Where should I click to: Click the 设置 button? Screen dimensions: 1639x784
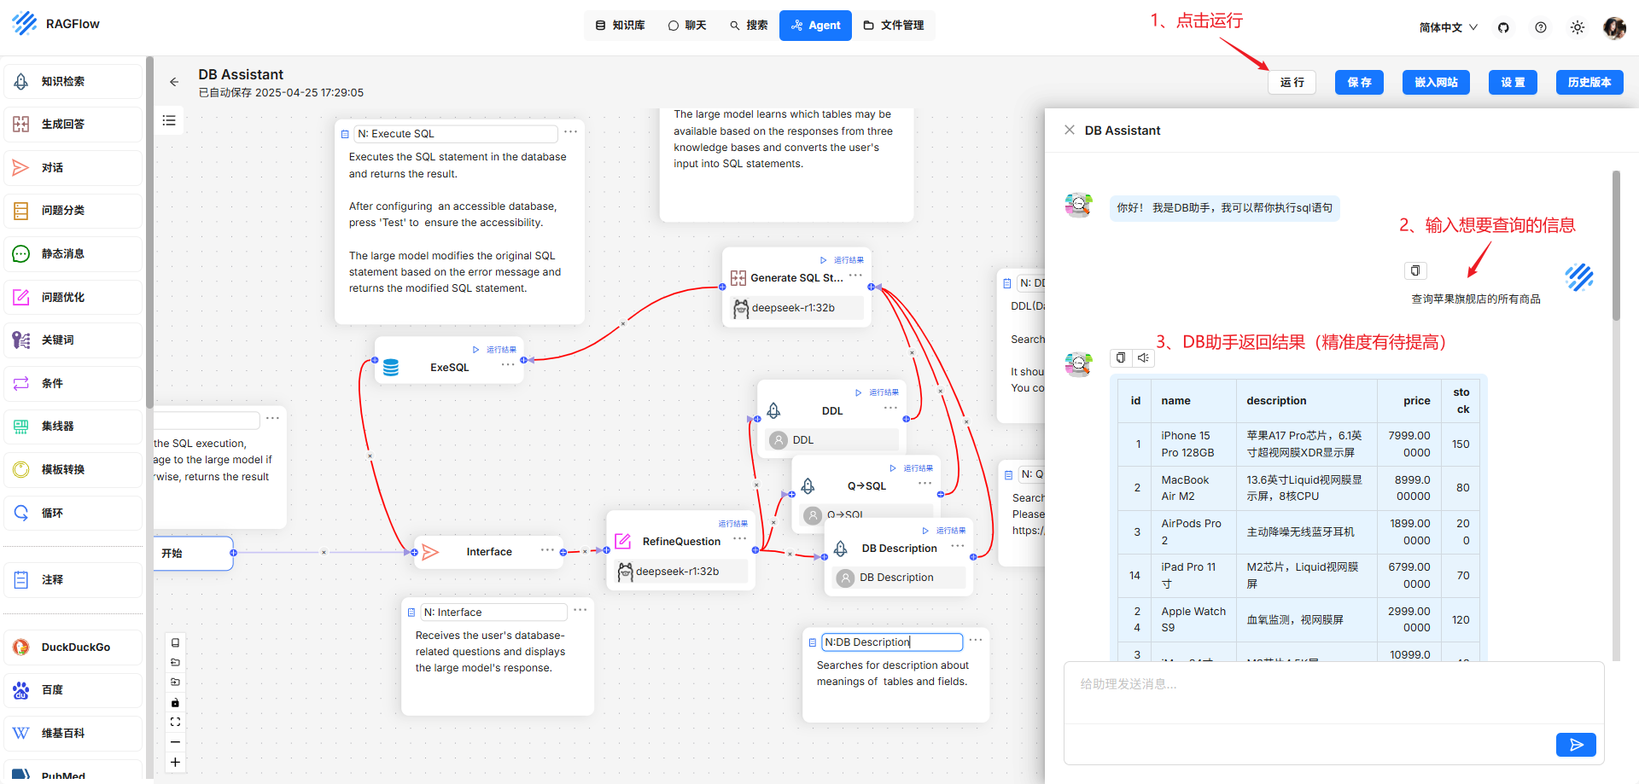click(x=1513, y=82)
